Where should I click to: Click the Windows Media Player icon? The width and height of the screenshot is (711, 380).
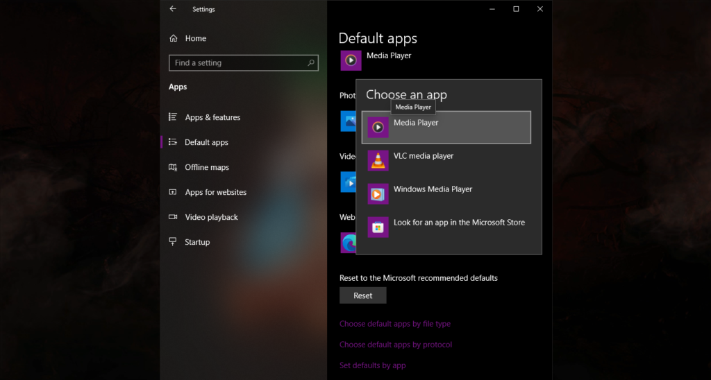pos(378,194)
